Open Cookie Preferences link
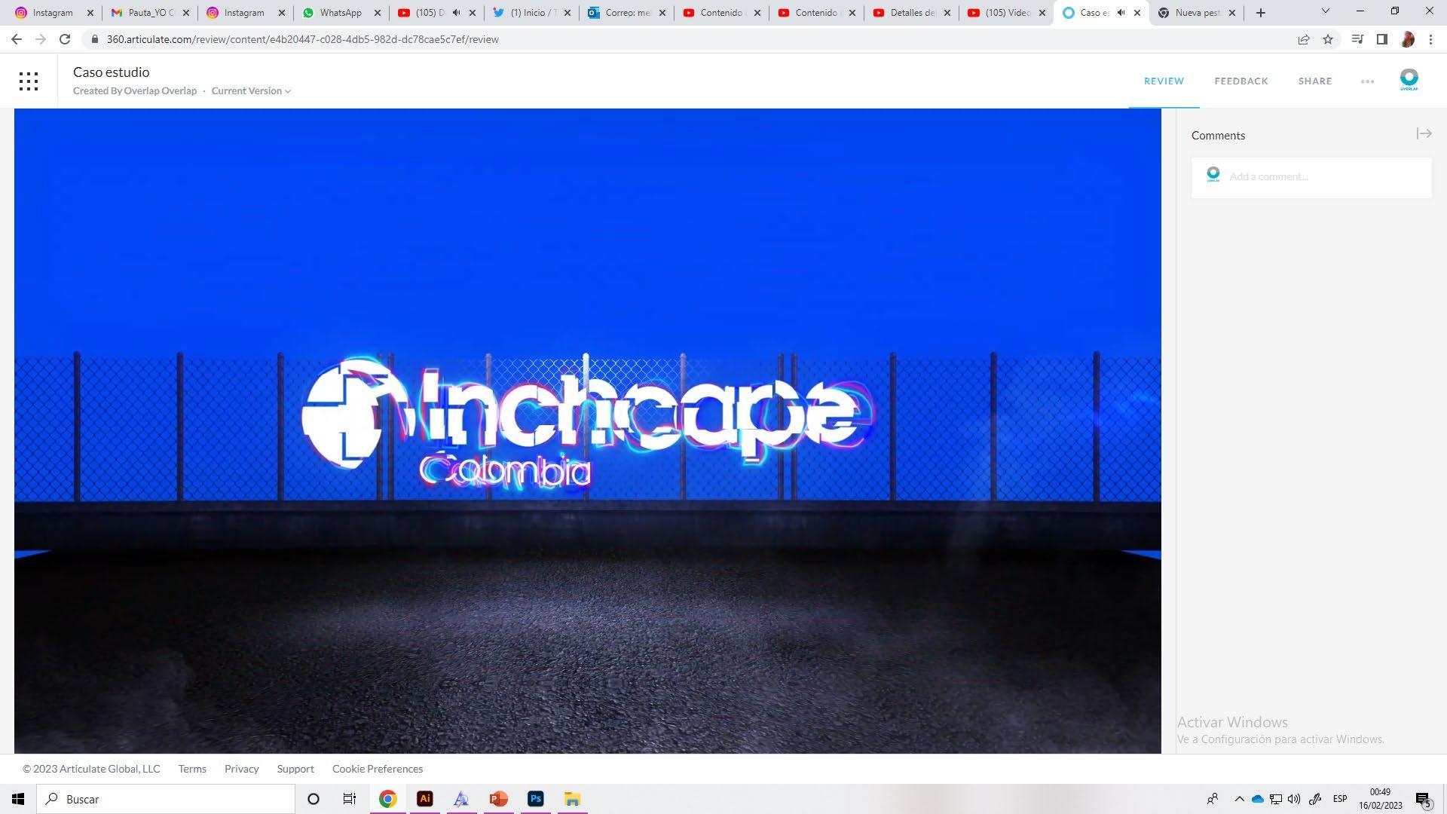The height and width of the screenshot is (814, 1447). point(378,769)
